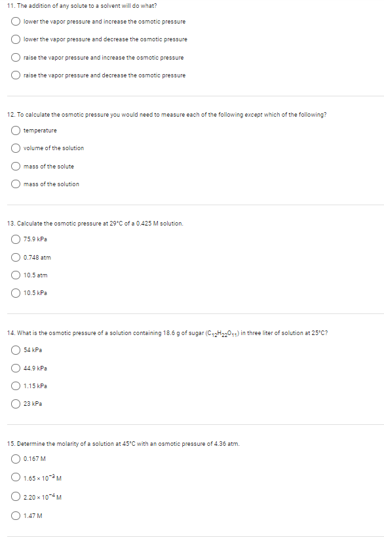Select "23 kPa" for the sugar solution question
This screenshot has height=537, width=384.
click(14, 405)
